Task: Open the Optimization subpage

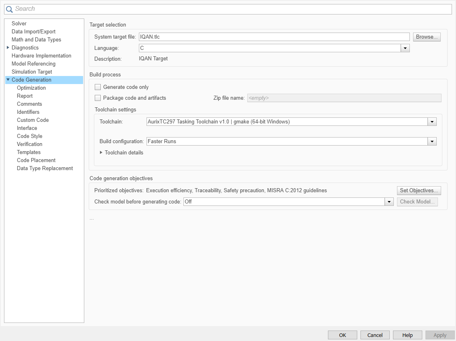Action: point(31,88)
